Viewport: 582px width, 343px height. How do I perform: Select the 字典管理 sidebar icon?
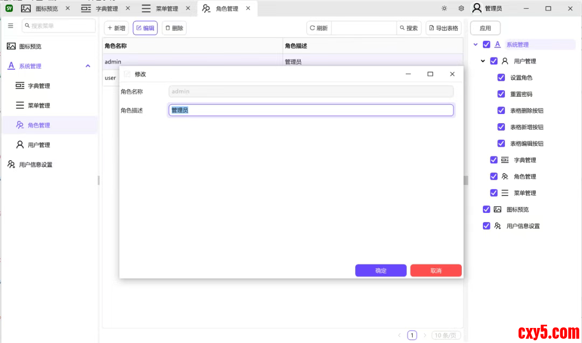pos(20,86)
